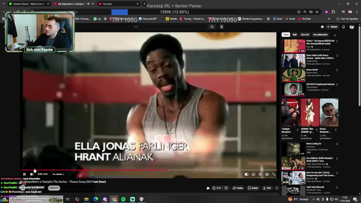Open more actions ellipsis below the video
The image size is (361, 203).
click(x=277, y=188)
